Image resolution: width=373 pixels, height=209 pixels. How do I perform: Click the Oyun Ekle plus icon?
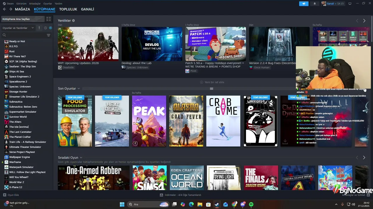tap(4, 195)
